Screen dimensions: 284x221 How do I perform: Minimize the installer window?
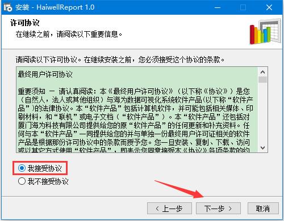pos(218,7)
